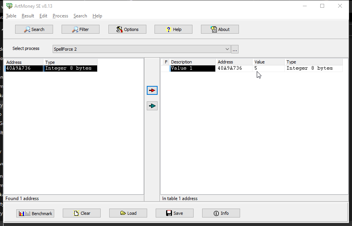
Task: Click the Help toolbar button
Action: click(173, 29)
